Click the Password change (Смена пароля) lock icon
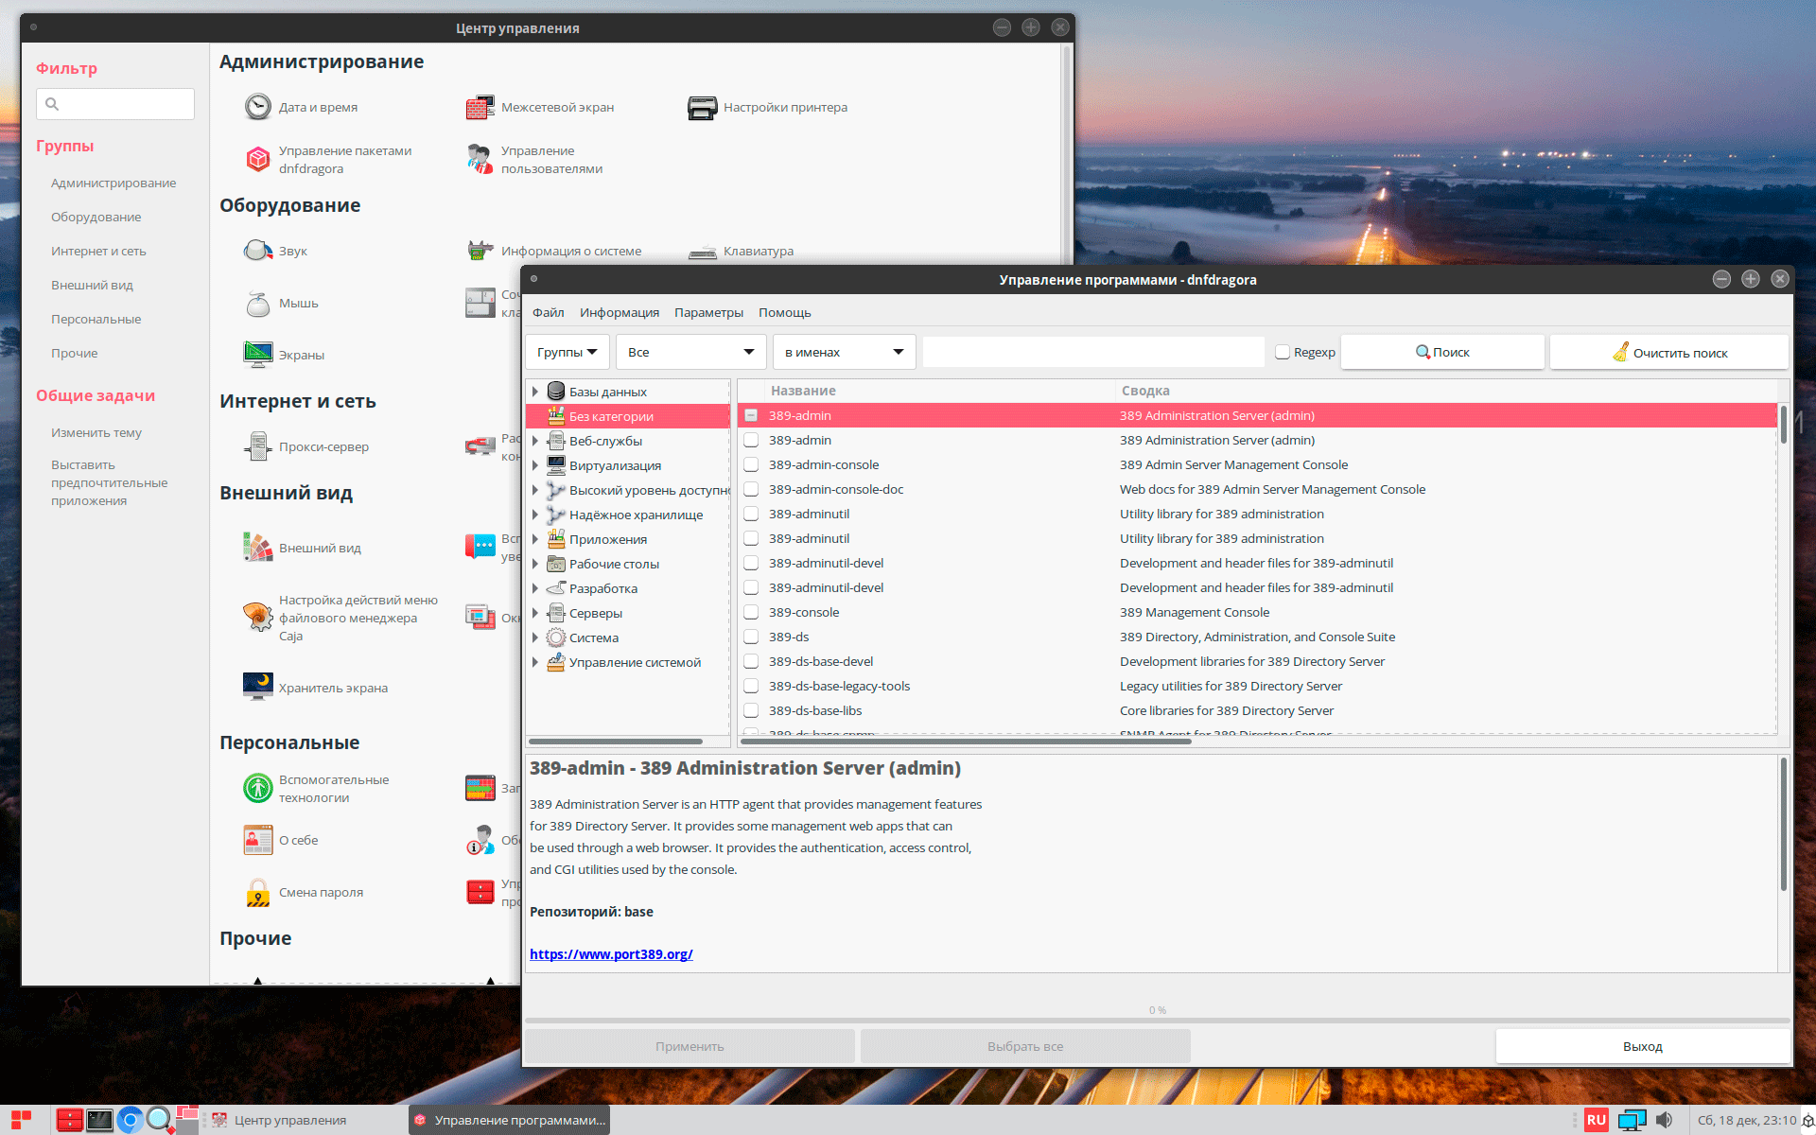The width and height of the screenshot is (1816, 1135). (x=257, y=893)
